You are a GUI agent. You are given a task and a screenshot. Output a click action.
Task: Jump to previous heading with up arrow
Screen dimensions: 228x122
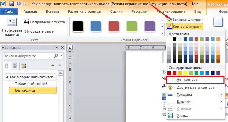pyautogui.click(x=53, y=65)
